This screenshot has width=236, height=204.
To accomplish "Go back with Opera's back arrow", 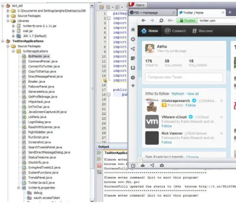I will pyautogui.click(x=143, y=20).
